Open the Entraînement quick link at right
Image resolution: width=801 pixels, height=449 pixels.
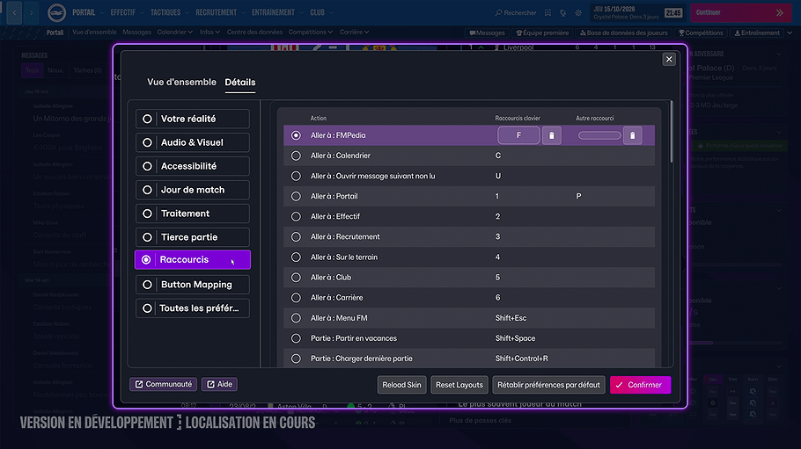coord(757,33)
